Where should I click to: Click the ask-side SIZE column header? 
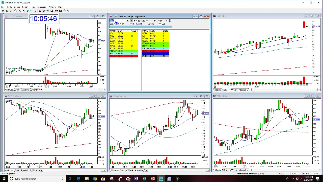[165, 31]
